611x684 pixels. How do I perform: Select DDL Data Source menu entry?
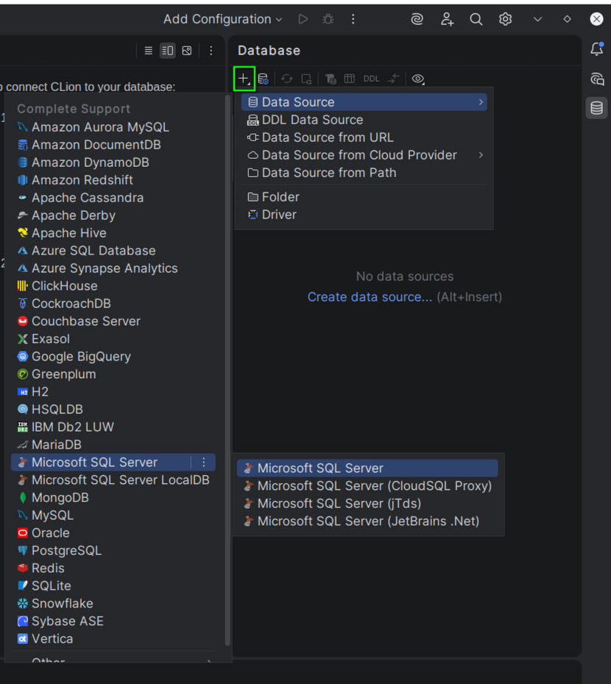pyautogui.click(x=312, y=120)
